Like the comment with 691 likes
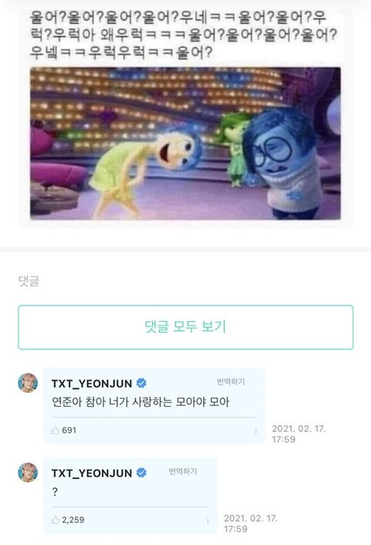 coord(56,431)
